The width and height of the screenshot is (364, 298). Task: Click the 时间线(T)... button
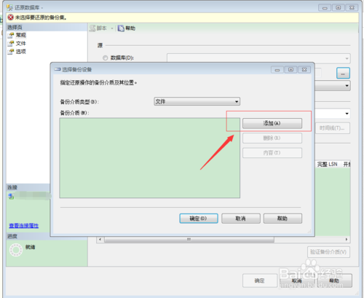click(333, 128)
